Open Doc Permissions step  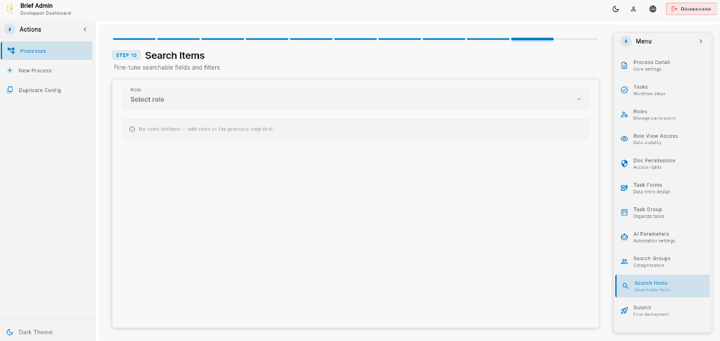[662, 163]
